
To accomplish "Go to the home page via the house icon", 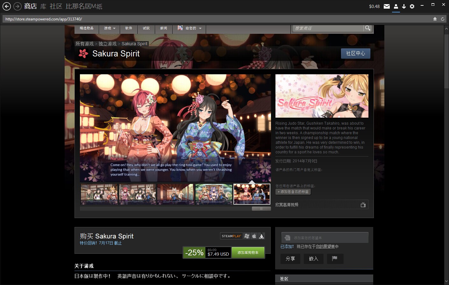I will coord(435,19).
